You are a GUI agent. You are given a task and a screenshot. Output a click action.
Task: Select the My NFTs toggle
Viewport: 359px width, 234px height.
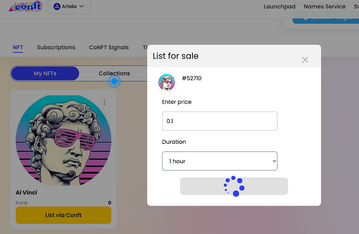point(45,73)
